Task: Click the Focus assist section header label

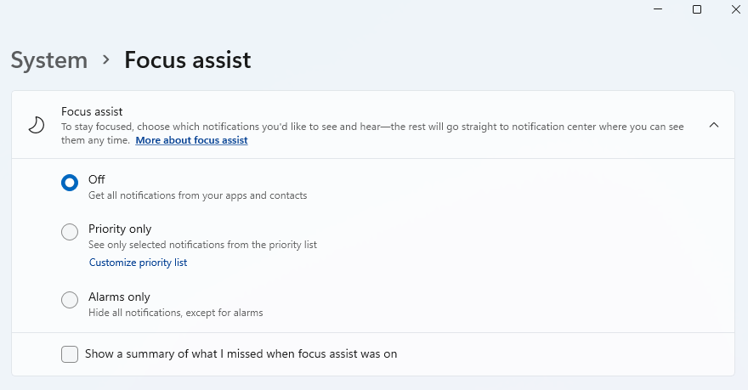Action: tap(92, 111)
